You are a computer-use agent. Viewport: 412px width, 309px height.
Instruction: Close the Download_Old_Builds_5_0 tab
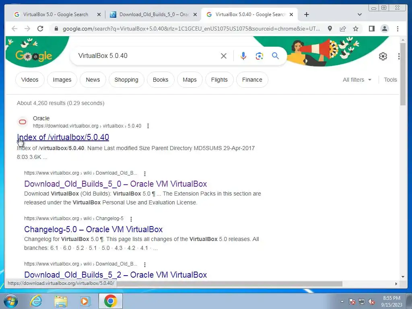[195, 15]
